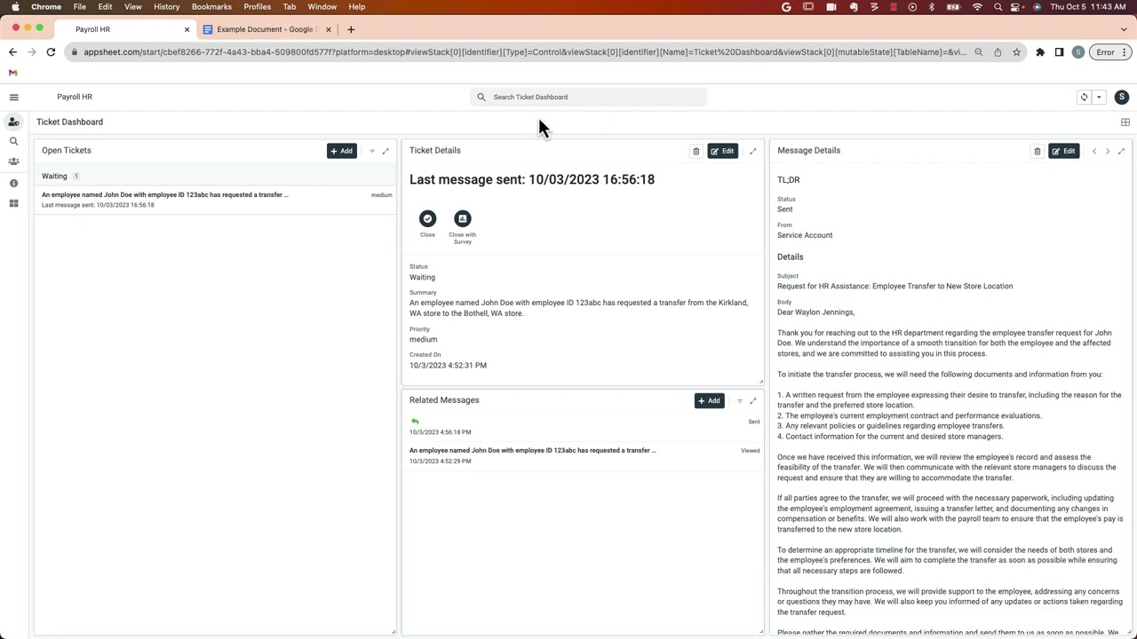This screenshot has width=1137, height=639.
Task: Expand the Ticket Details panel to fullscreen
Action: [x=753, y=151]
